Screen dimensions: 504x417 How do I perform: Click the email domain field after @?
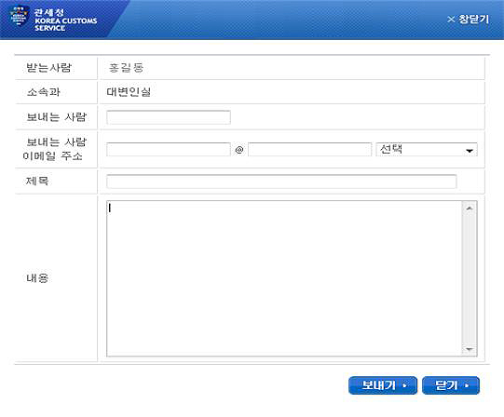point(310,149)
